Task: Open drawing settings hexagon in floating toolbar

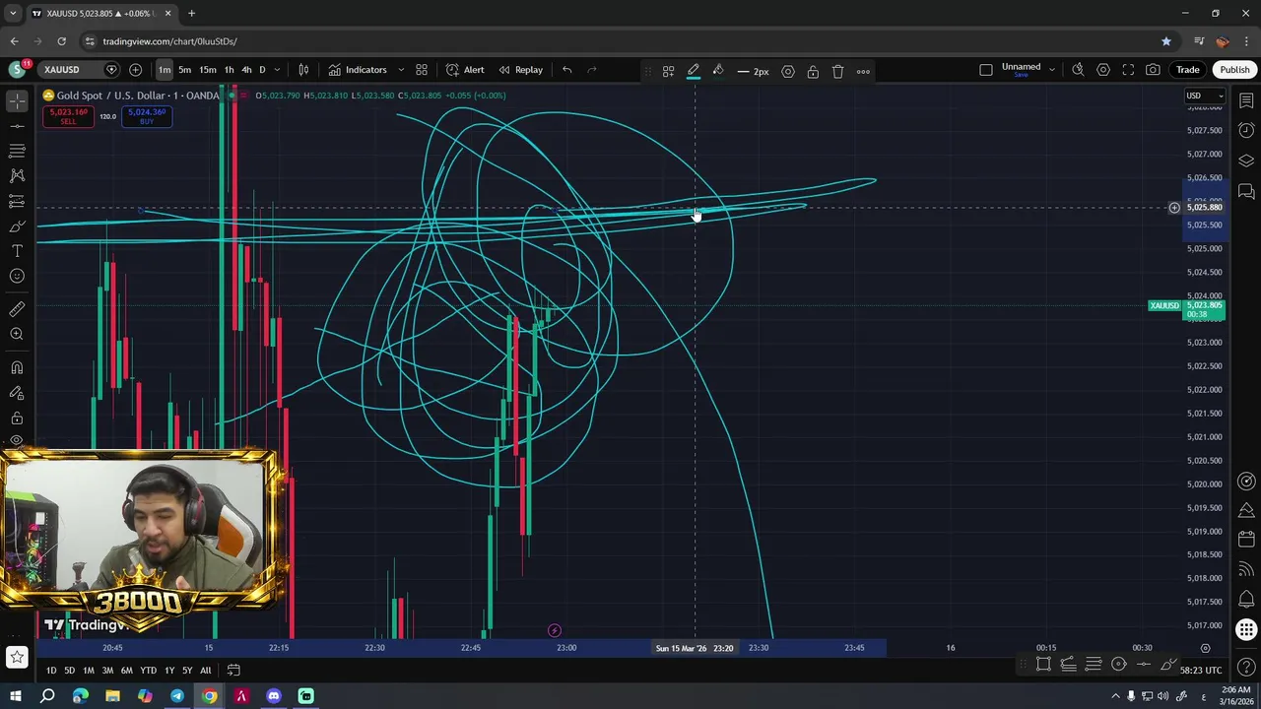Action: click(x=788, y=71)
